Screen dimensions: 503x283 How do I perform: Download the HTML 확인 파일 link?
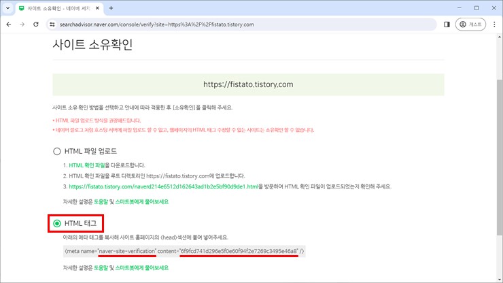pyautogui.click(x=87, y=165)
